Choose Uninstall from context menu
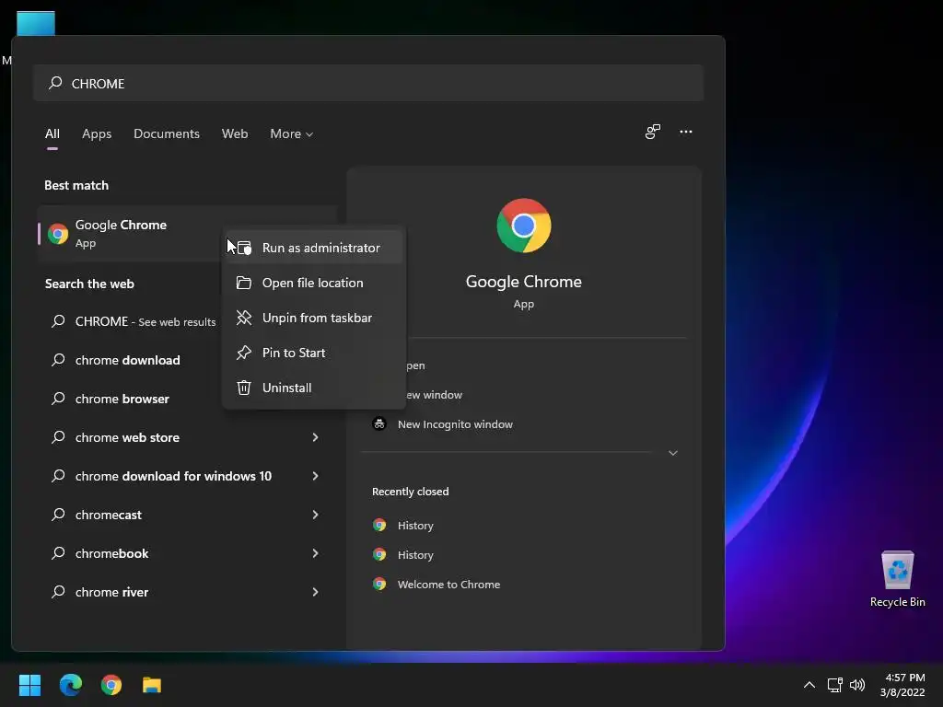943x707 pixels. point(314,388)
